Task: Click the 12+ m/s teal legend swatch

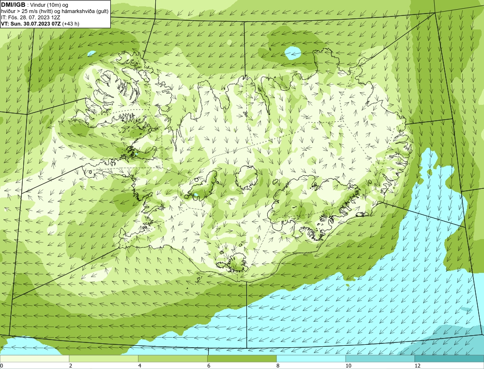Action: [449, 359]
